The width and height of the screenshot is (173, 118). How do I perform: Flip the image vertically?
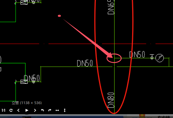coord(65,110)
